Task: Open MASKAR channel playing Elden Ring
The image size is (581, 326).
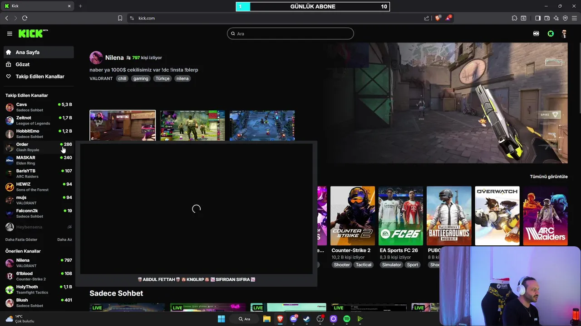Action: coord(39,160)
